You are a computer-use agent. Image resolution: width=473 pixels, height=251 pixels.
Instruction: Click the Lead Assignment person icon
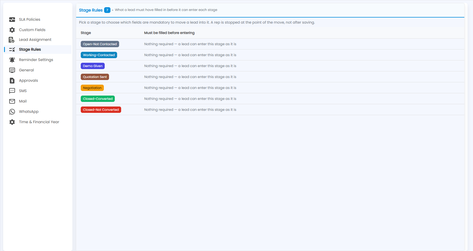[x=12, y=40]
